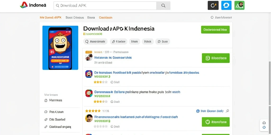Click cartoon face avatar in last result
Image resolution: width=271 pixels, height=135 pixels.
tap(89, 118)
